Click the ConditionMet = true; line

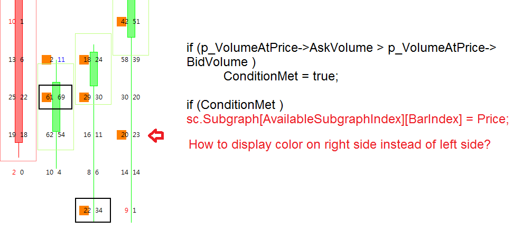point(281,76)
